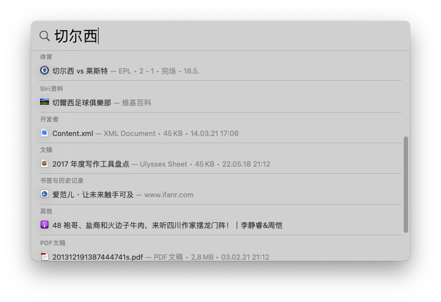Click the 书签与历史记录 section header
Viewport: 441px width, 302px height.
tap(62, 181)
